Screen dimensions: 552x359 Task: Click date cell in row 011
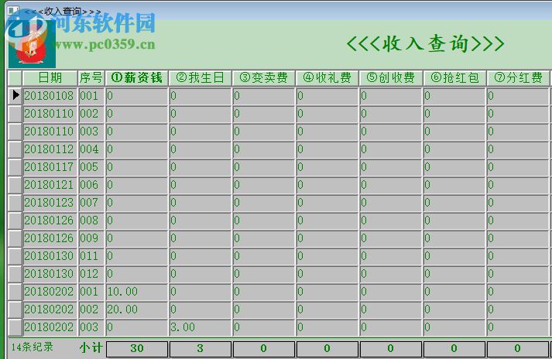50,256
